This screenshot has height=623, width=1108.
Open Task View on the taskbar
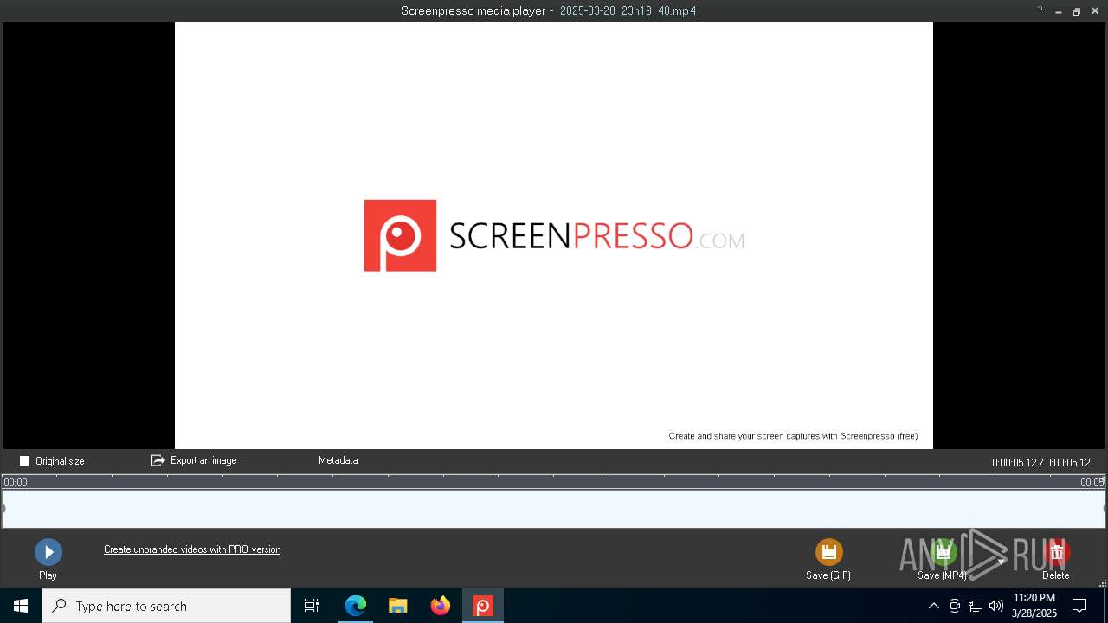point(312,606)
